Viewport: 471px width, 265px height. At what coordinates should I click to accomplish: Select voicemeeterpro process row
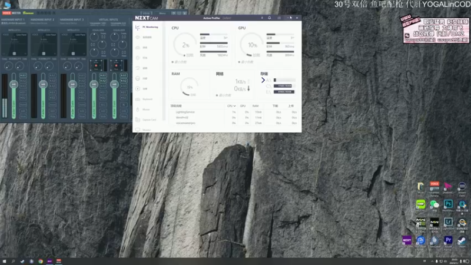click(234, 123)
